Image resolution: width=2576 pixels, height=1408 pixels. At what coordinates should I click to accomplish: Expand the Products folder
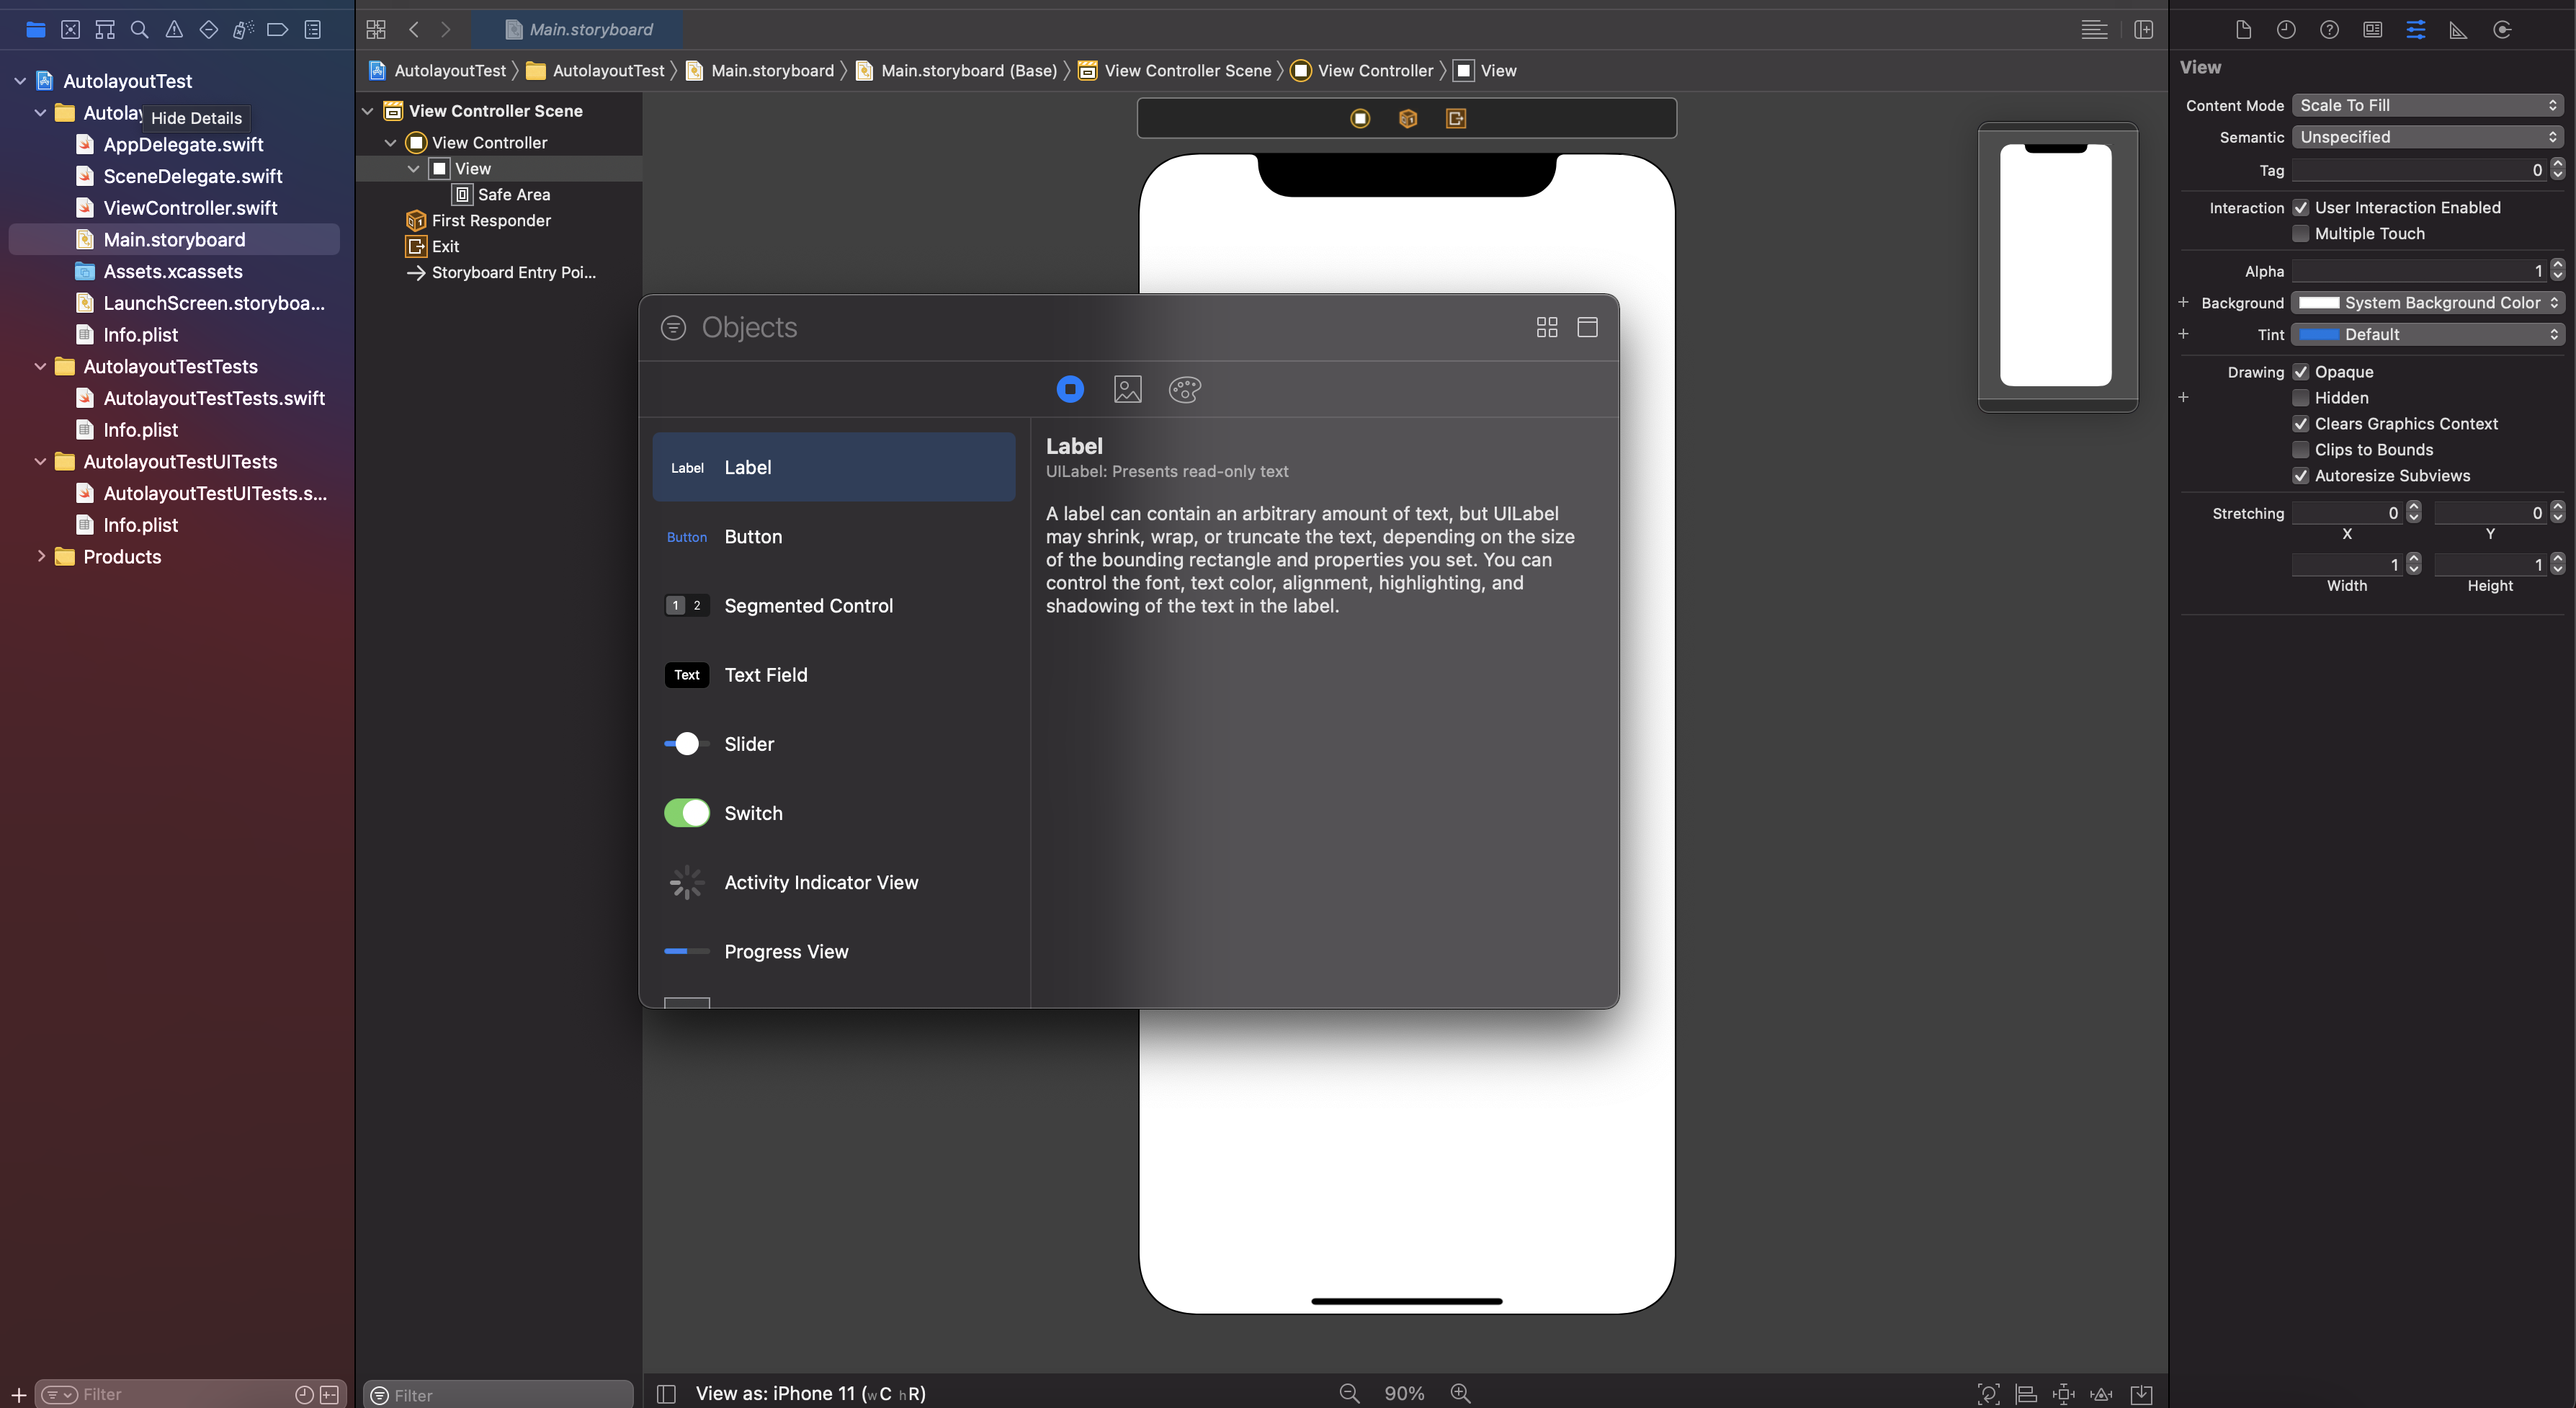point(41,556)
